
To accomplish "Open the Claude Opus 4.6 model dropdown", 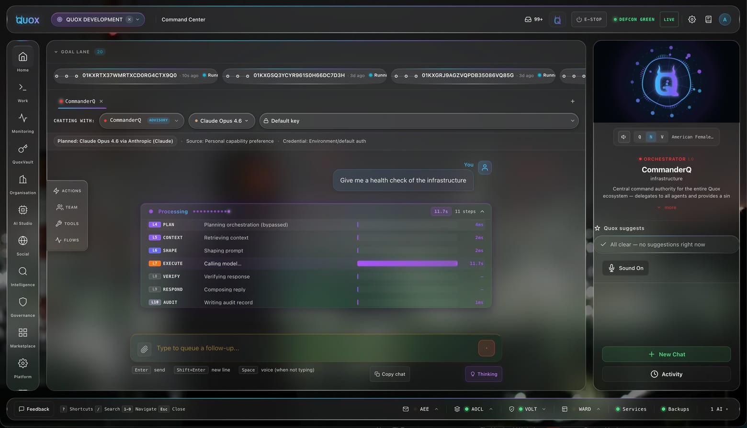I will [222, 121].
